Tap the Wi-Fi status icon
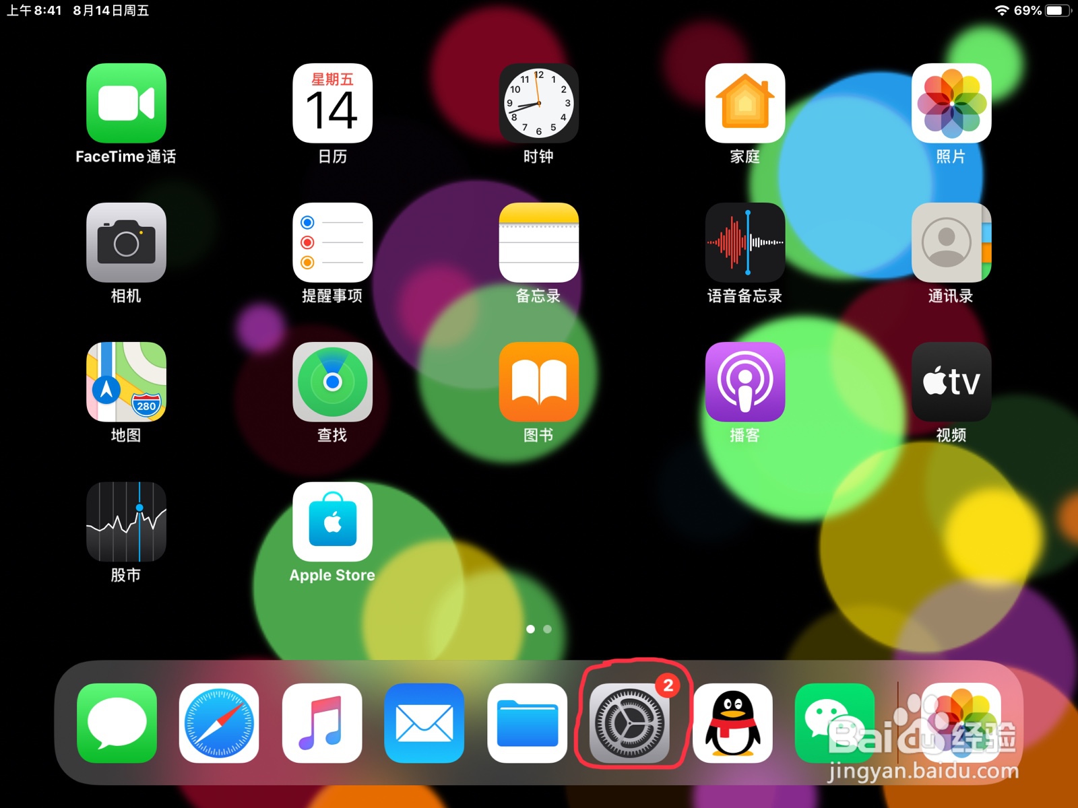The image size is (1078, 808). pyautogui.click(x=1002, y=10)
